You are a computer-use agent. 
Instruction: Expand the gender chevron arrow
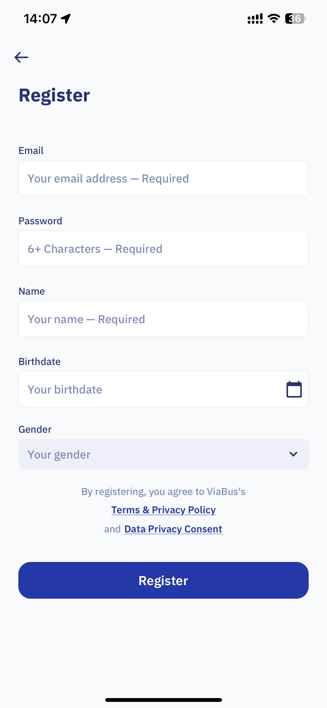[293, 454]
